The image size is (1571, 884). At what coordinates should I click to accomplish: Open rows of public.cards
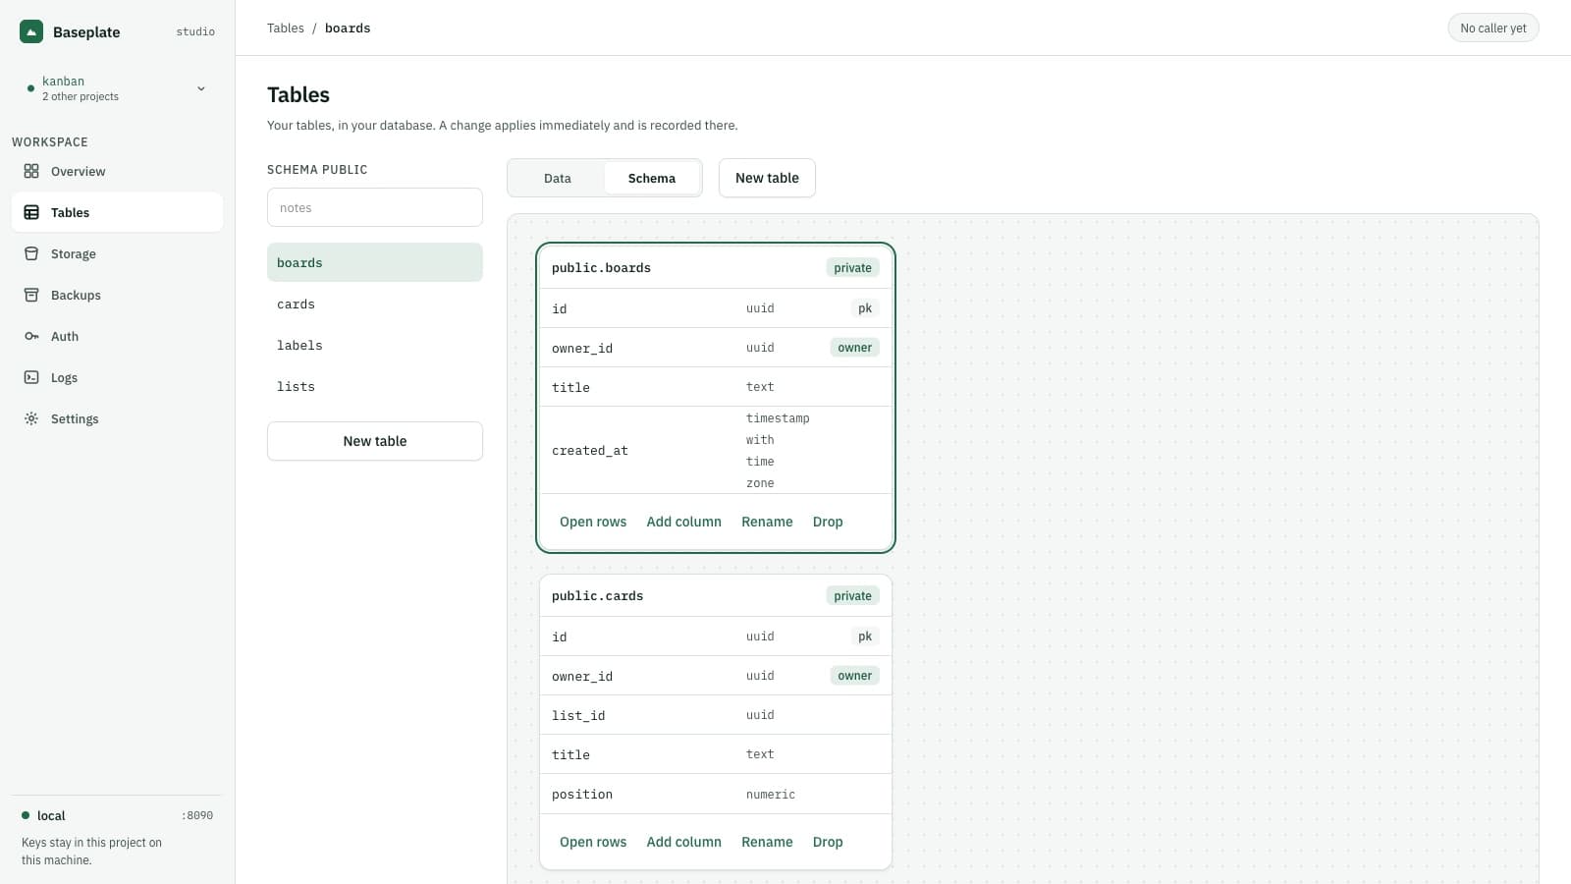tap(593, 842)
